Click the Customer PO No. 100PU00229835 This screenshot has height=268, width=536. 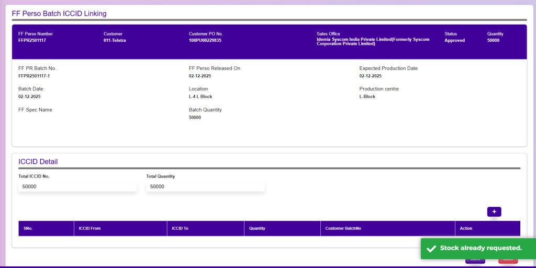205,40
